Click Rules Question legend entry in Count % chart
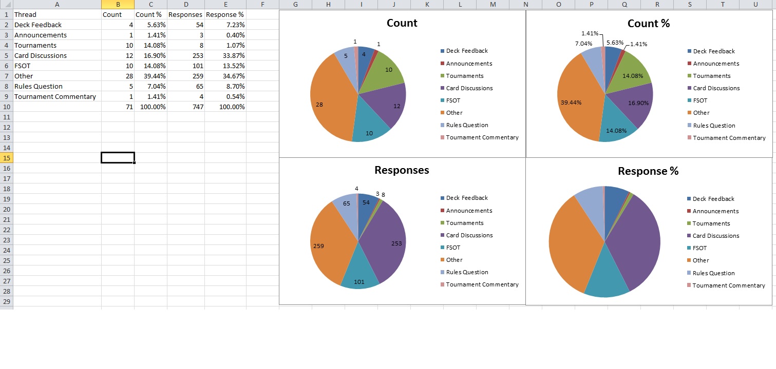 (711, 126)
